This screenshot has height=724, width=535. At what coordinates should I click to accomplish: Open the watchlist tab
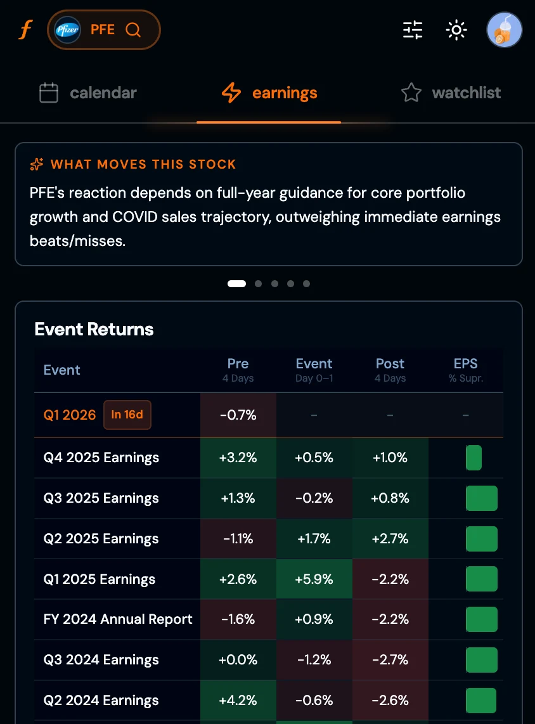[x=466, y=93]
